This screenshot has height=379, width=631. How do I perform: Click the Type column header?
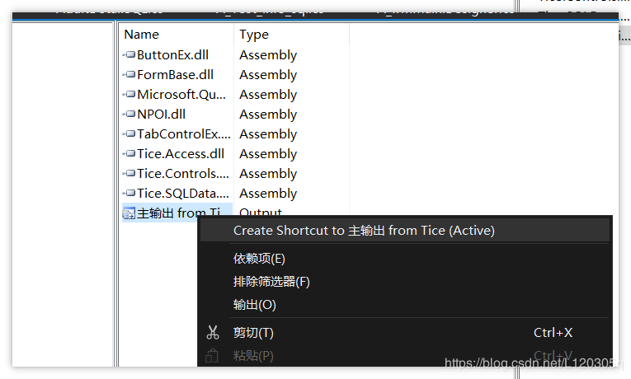[x=254, y=35]
